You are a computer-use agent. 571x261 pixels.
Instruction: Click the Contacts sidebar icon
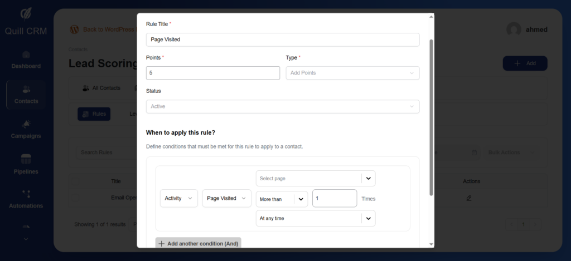coord(26,90)
